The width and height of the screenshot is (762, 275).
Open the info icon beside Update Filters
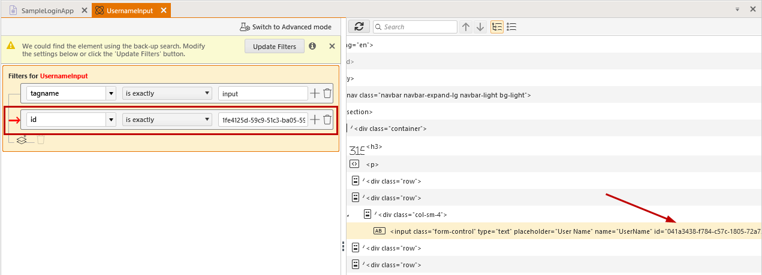click(312, 46)
